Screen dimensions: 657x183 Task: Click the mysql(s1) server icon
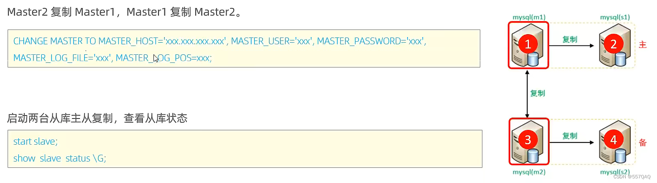[614, 46]
